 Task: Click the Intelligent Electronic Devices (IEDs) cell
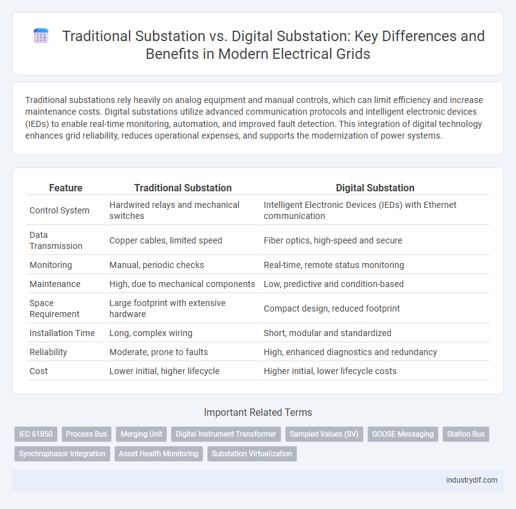(x=375, y=210)
